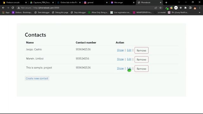The height and width of the screenshot is (114, 203).
Task: Click the name This is sample. project
Action: pos(39,67)
